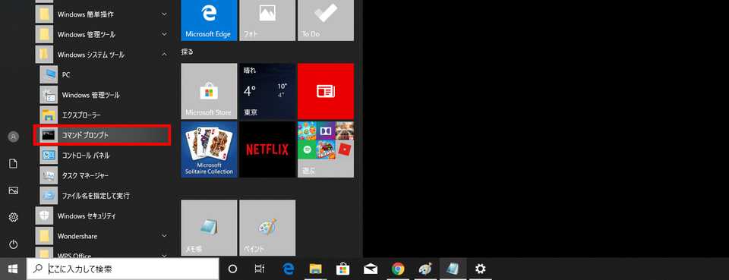Image resolution: width=729 pixels, height=280 pixels.
Task: Click the user account icon in Start sidebar
Action: (x=14, y=137)
